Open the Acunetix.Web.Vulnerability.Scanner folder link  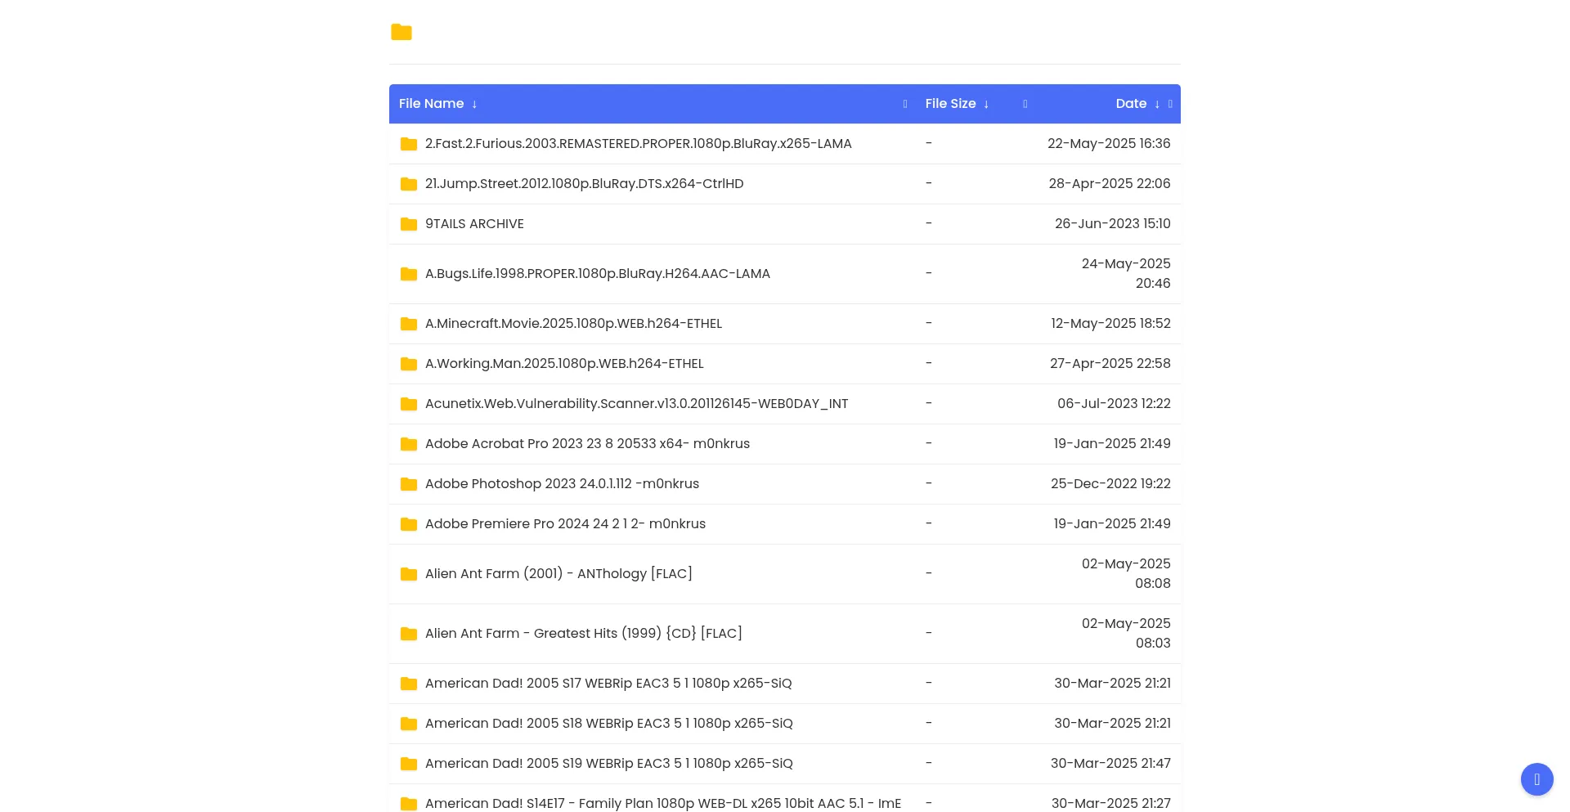tap(637, 403)
